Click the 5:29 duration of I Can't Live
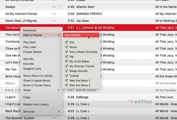177x120 pixels. 71,104
